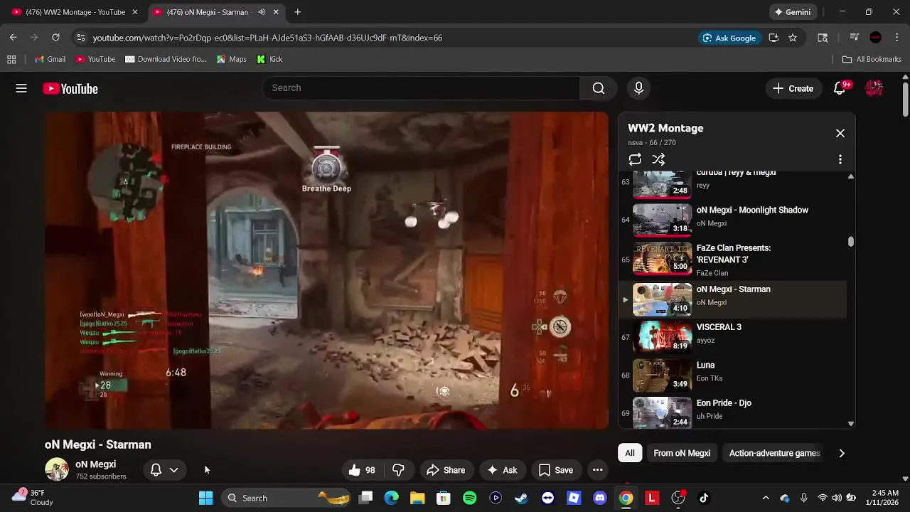Toggle playlist loop
910x512 pixels.
tap(635, 160)
